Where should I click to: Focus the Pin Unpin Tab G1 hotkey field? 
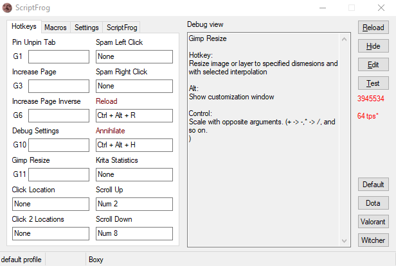click(59, 56)
